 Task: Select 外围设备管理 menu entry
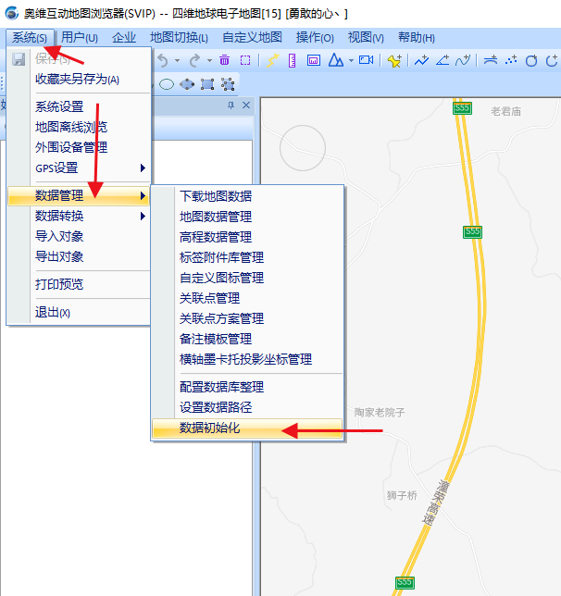(79, 147)
